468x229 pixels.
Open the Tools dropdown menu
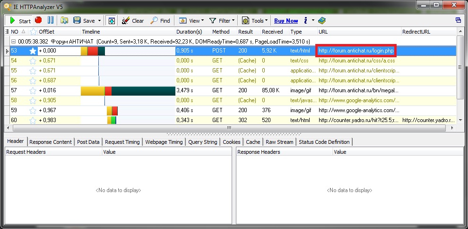(x=255, y=21)
